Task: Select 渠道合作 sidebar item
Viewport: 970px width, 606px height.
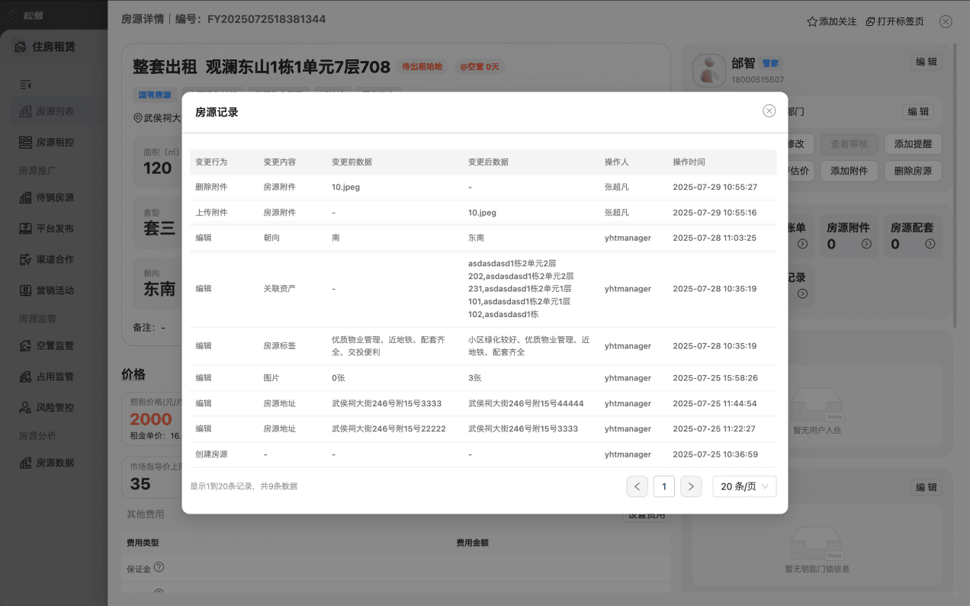Action: point(53,259)
